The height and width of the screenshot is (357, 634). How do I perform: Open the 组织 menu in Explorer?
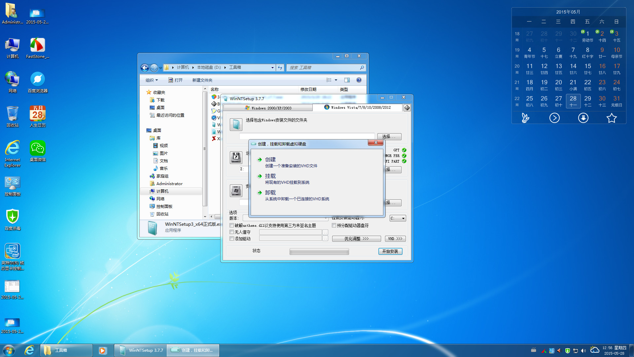click(152, 80)
